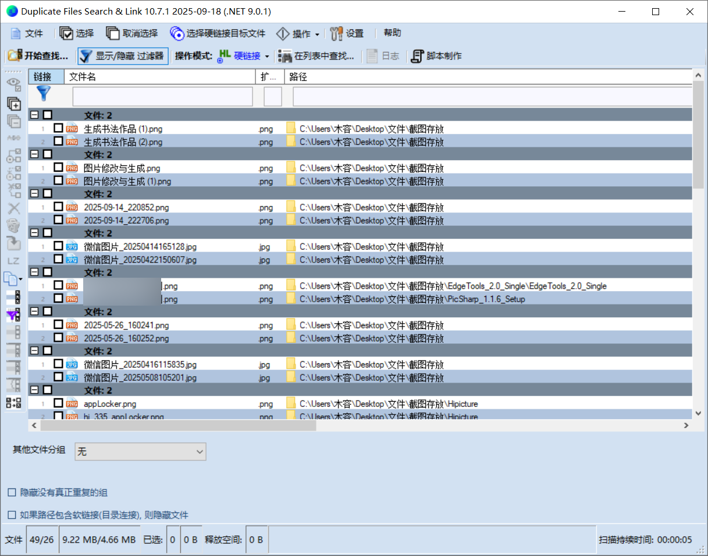Click the 路径 filter input field

point(493,97)
